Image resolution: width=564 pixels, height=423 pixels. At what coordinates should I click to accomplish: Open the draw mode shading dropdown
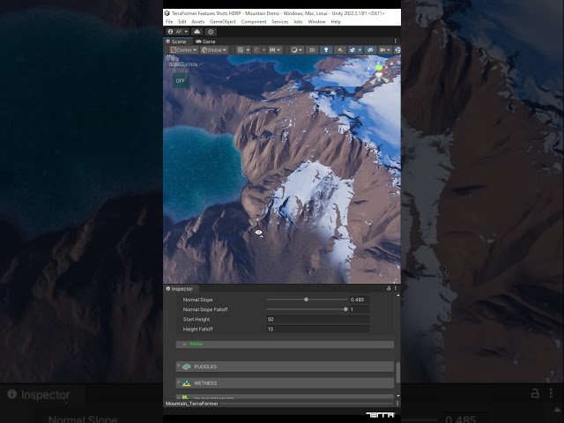click(x=297, y=50)
